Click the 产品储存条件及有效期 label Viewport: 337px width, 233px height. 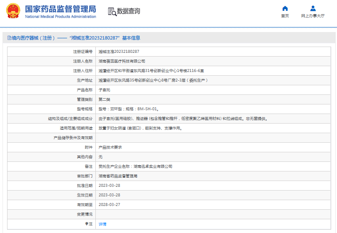73,138
